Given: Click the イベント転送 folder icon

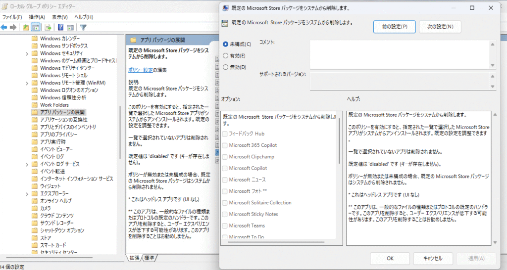Looking at the screenshot, I should pyautogui.click(x=35, y=172).
